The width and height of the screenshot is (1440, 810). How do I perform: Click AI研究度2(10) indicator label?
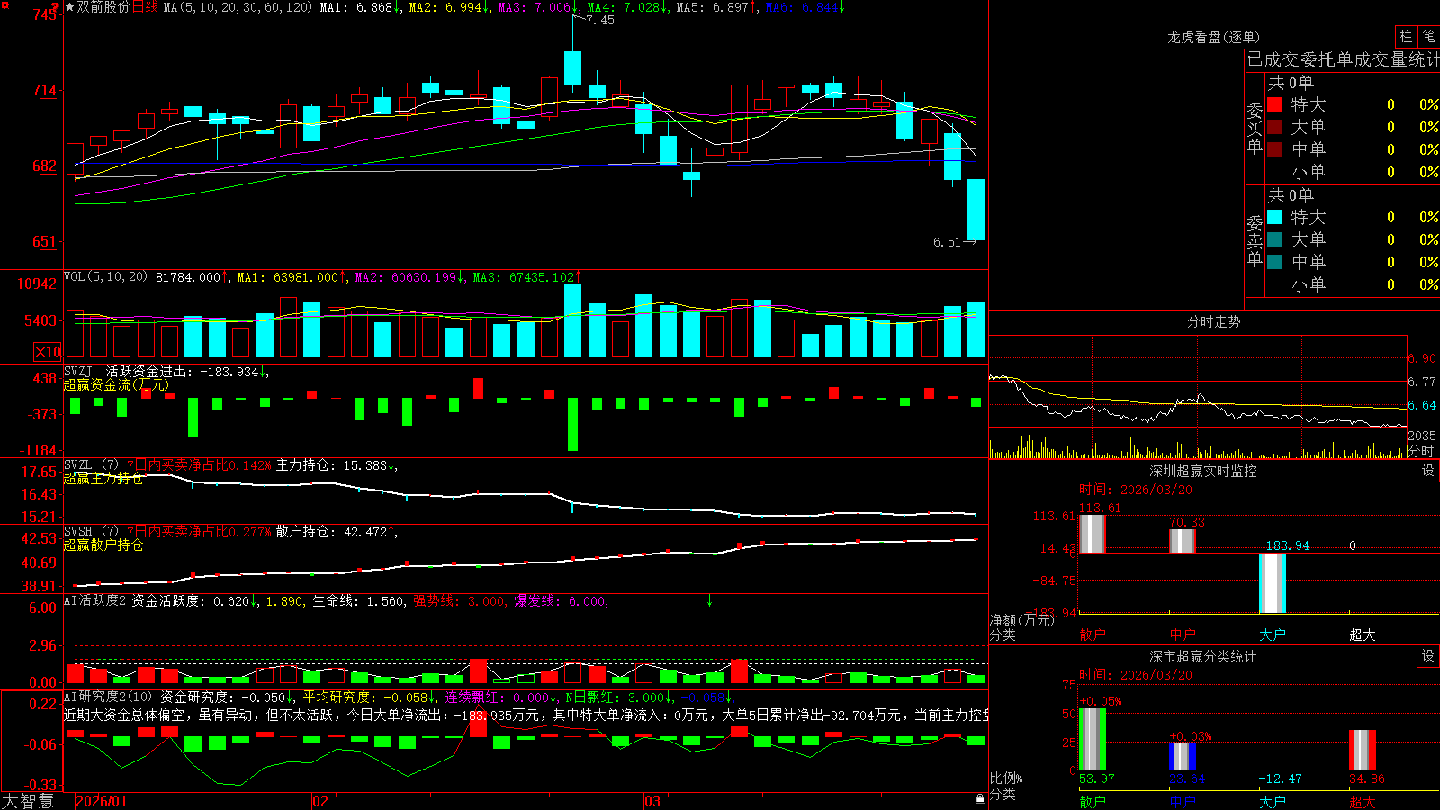(x=108, y=697)
